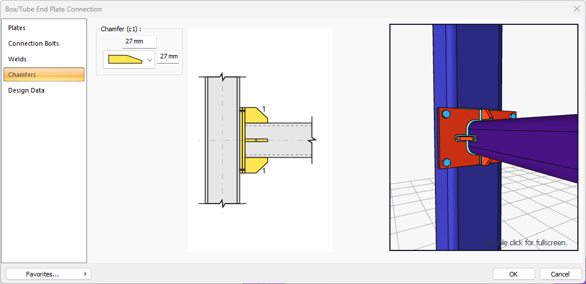Expand the chamfer shape dropdown arrow
The image size is (586, 284).
[x=150, y=60]
